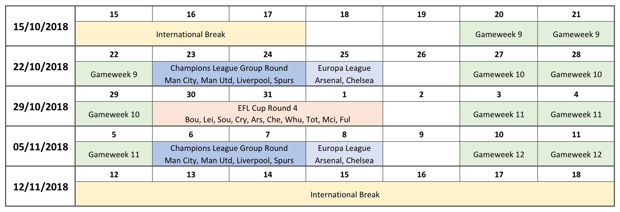Click the Europa League cell under day 8
Screen dimensions: 620x212
tap(344, 154)
